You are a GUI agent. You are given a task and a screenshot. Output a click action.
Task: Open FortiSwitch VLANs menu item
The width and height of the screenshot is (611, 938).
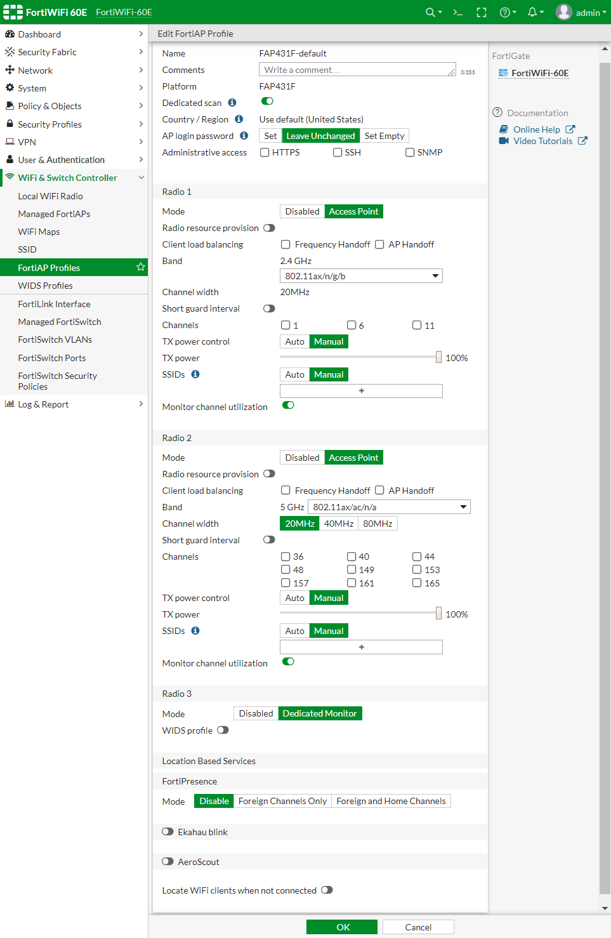(55, 340)
